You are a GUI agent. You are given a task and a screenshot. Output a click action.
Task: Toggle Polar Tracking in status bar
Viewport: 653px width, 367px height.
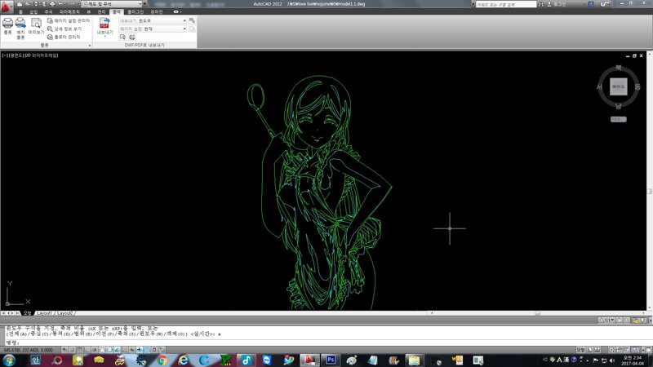click(95, 350)
